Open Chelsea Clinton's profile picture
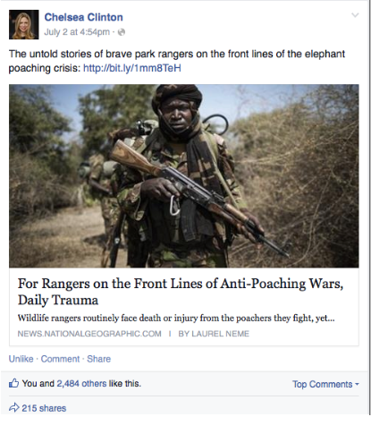Viewport: 371px width, 434px height. point(24,24)
